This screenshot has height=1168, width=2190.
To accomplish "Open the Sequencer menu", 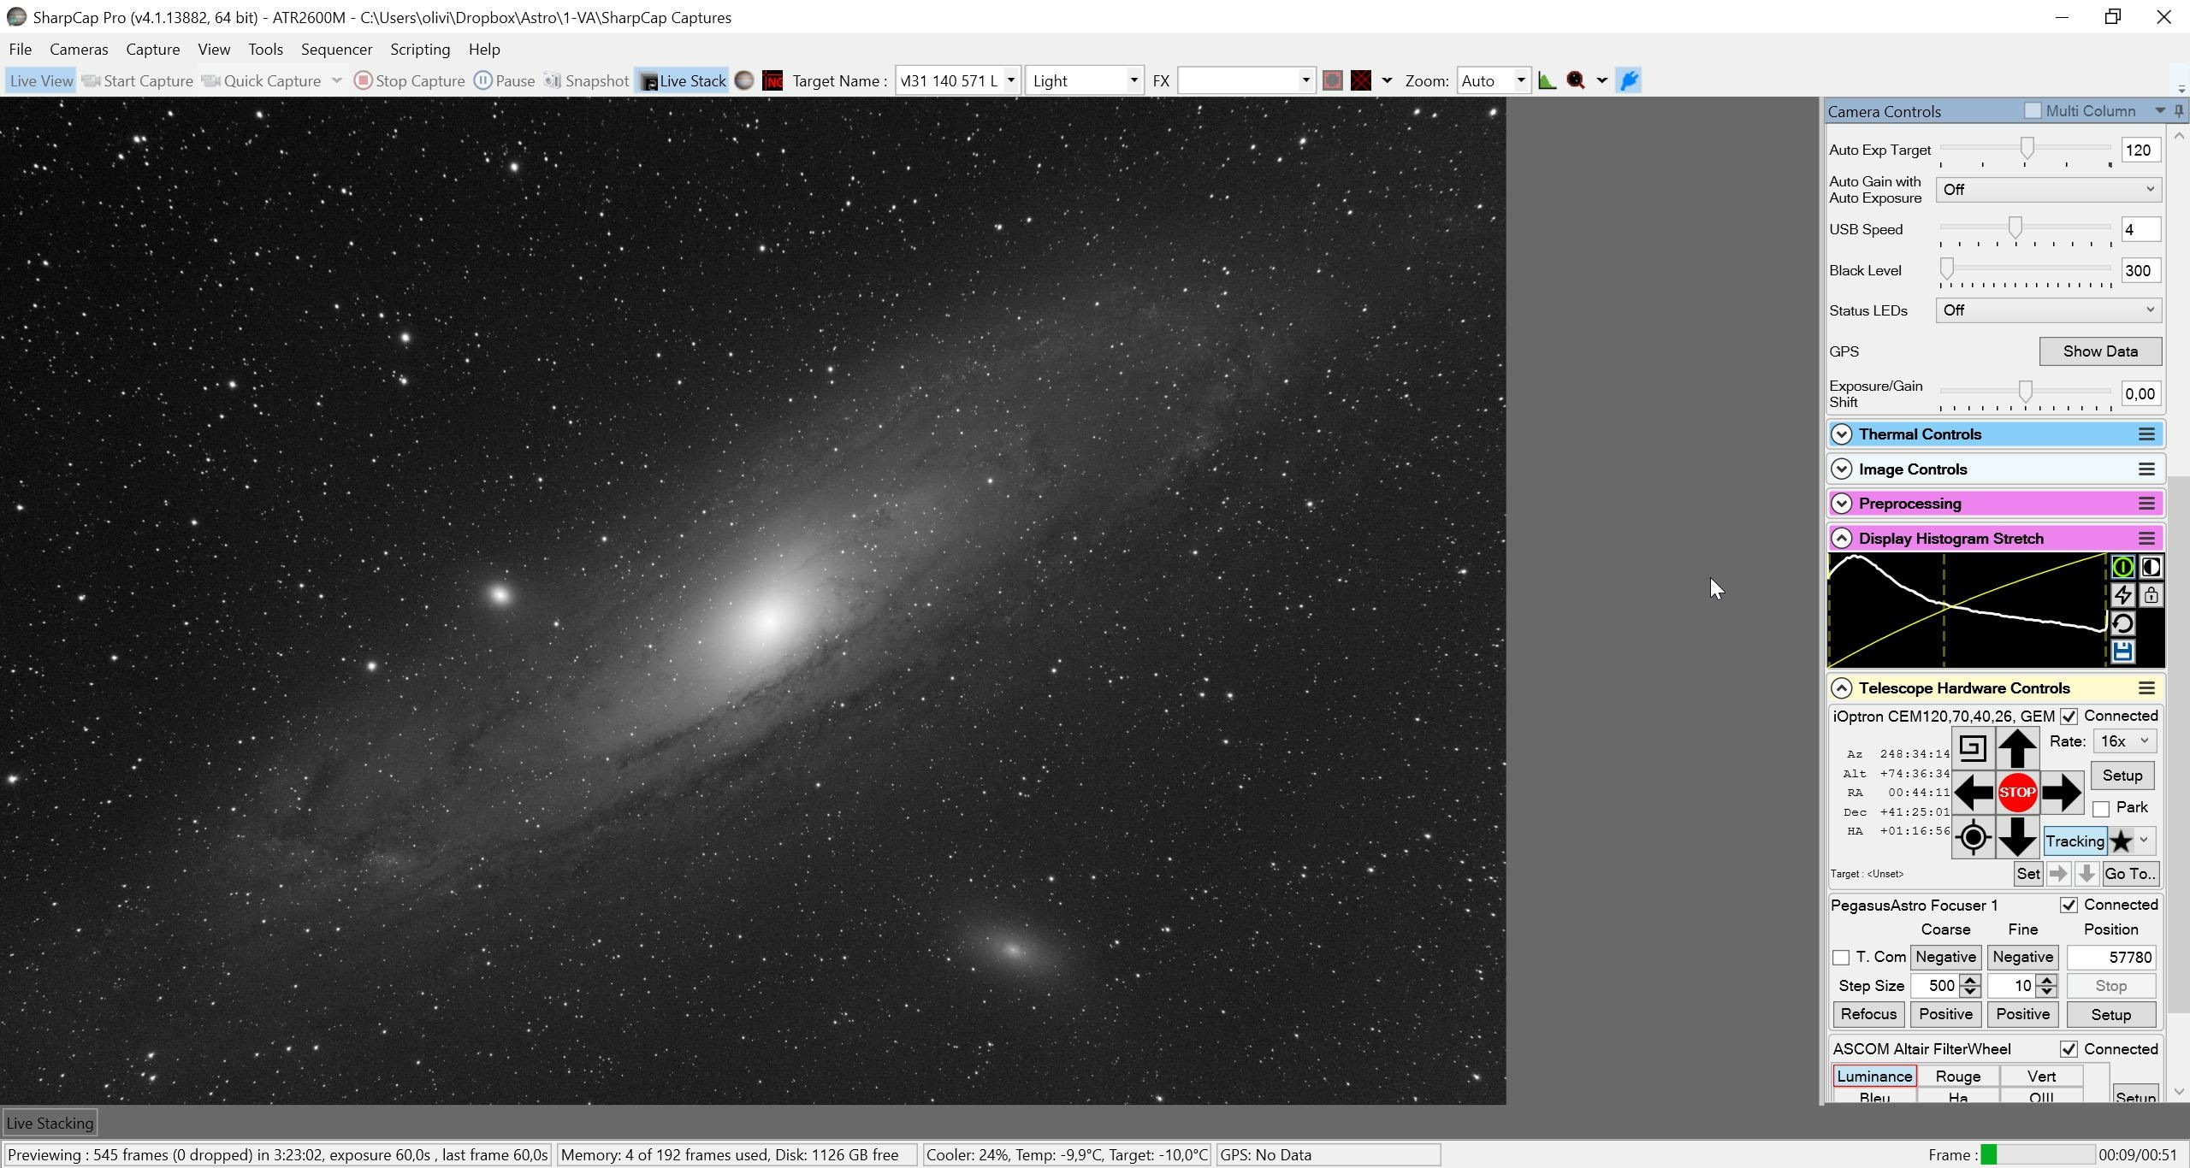I will coord(336,49).
